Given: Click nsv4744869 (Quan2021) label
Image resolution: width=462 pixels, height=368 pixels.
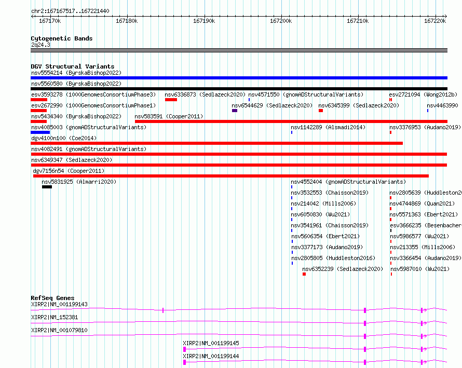Looking at the screenshot, I should pos(422,203).
